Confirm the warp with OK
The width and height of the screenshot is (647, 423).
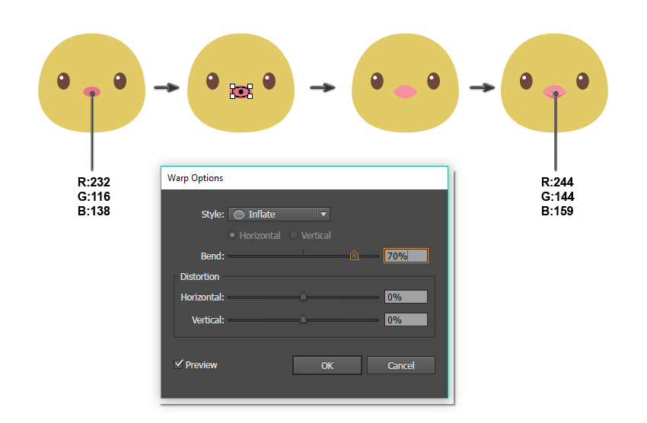pos(327,365)
